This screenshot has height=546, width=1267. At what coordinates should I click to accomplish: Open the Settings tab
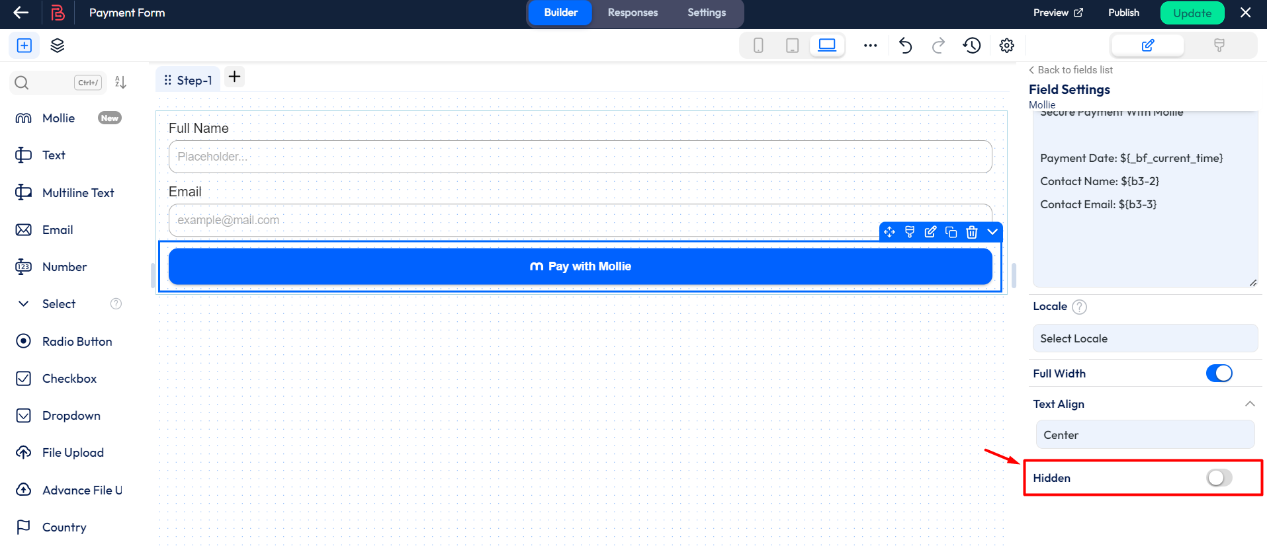(707, 13)
